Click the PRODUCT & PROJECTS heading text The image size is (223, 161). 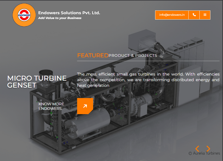133,55
